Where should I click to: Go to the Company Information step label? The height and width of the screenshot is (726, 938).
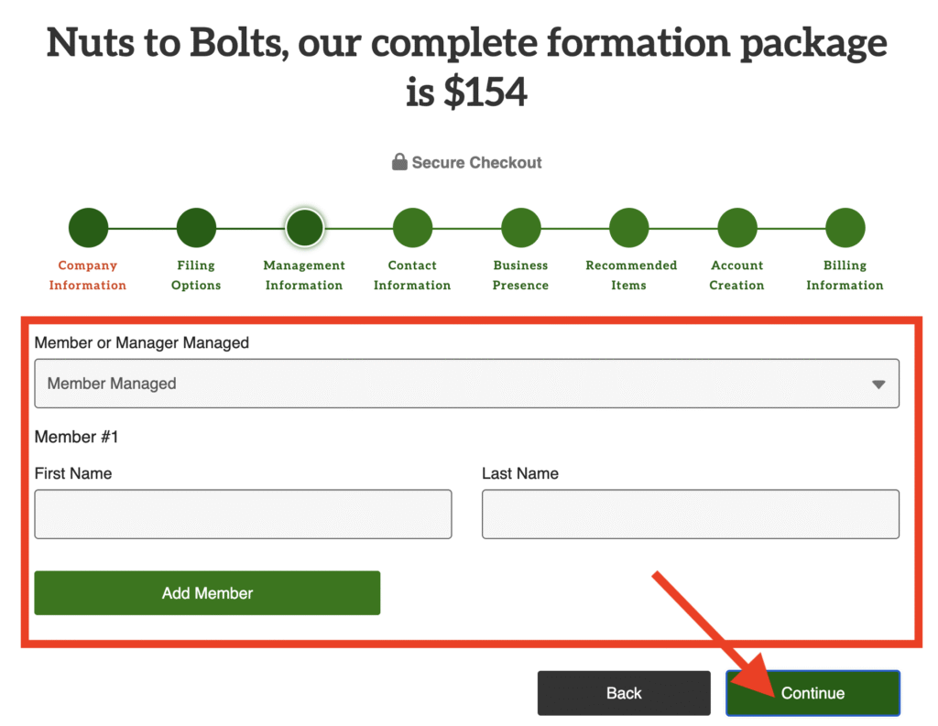pyautogui.click(x=88, y=276)
